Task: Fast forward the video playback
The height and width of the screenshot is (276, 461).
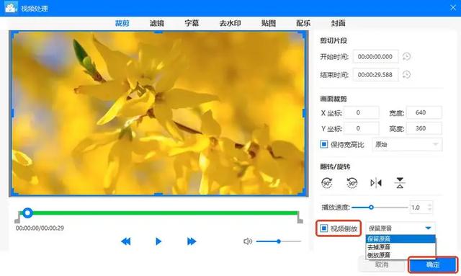Action: pos(192,241)
